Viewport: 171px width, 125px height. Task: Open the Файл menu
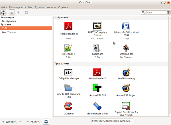tap(4, 7)
